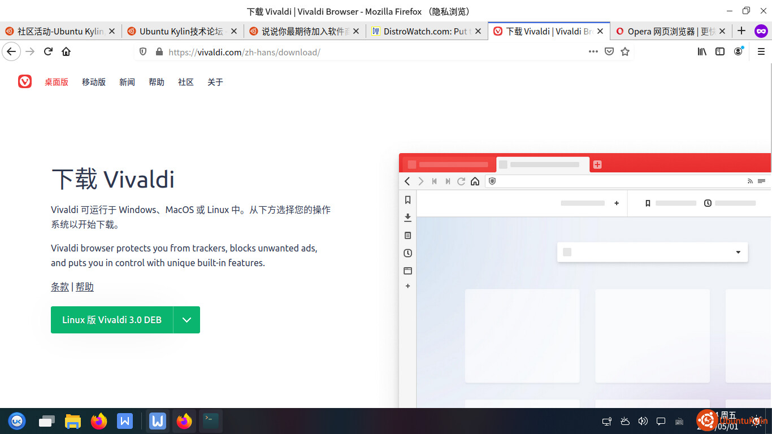This screenshot has height=434, width=772.
Task: Open Firefox hamburger menu
Action: coord(761,51)
